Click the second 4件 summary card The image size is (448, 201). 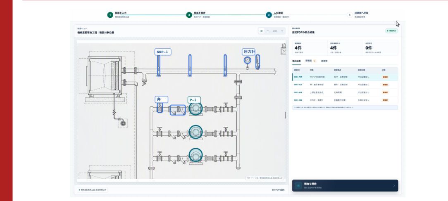click(x=345, y=48)
